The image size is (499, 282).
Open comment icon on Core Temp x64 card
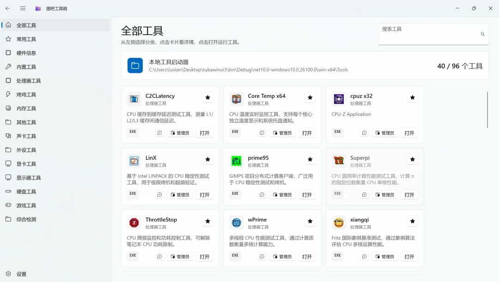[x=262, y=133]
